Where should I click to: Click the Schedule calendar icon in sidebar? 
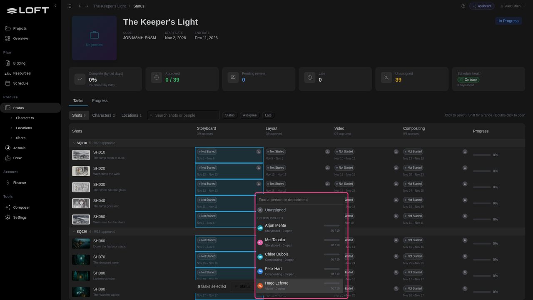[x=7, y=83]
